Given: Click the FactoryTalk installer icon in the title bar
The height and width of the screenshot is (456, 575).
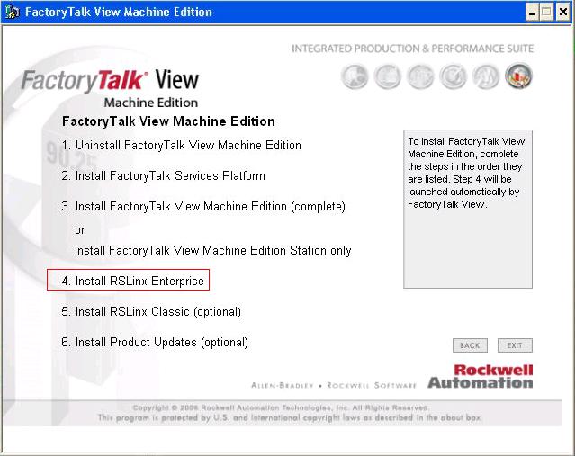Looking at the screenshot, I should [x=12, y=12].
